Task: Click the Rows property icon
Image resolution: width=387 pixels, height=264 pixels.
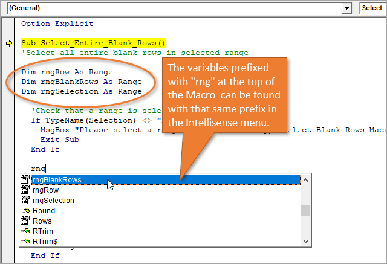Action: point(25,221)
